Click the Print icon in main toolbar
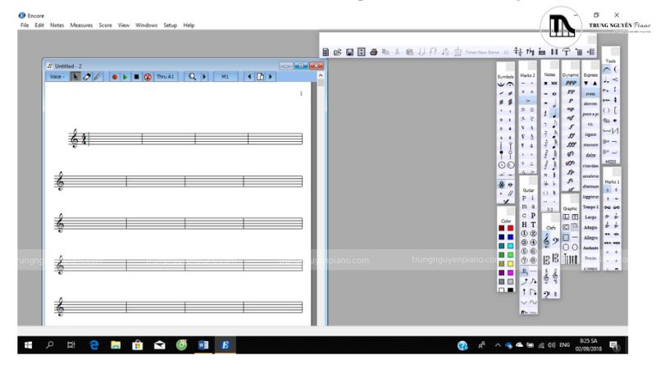The height and width of the screenshot is (369, 656). tap(374, 52)
